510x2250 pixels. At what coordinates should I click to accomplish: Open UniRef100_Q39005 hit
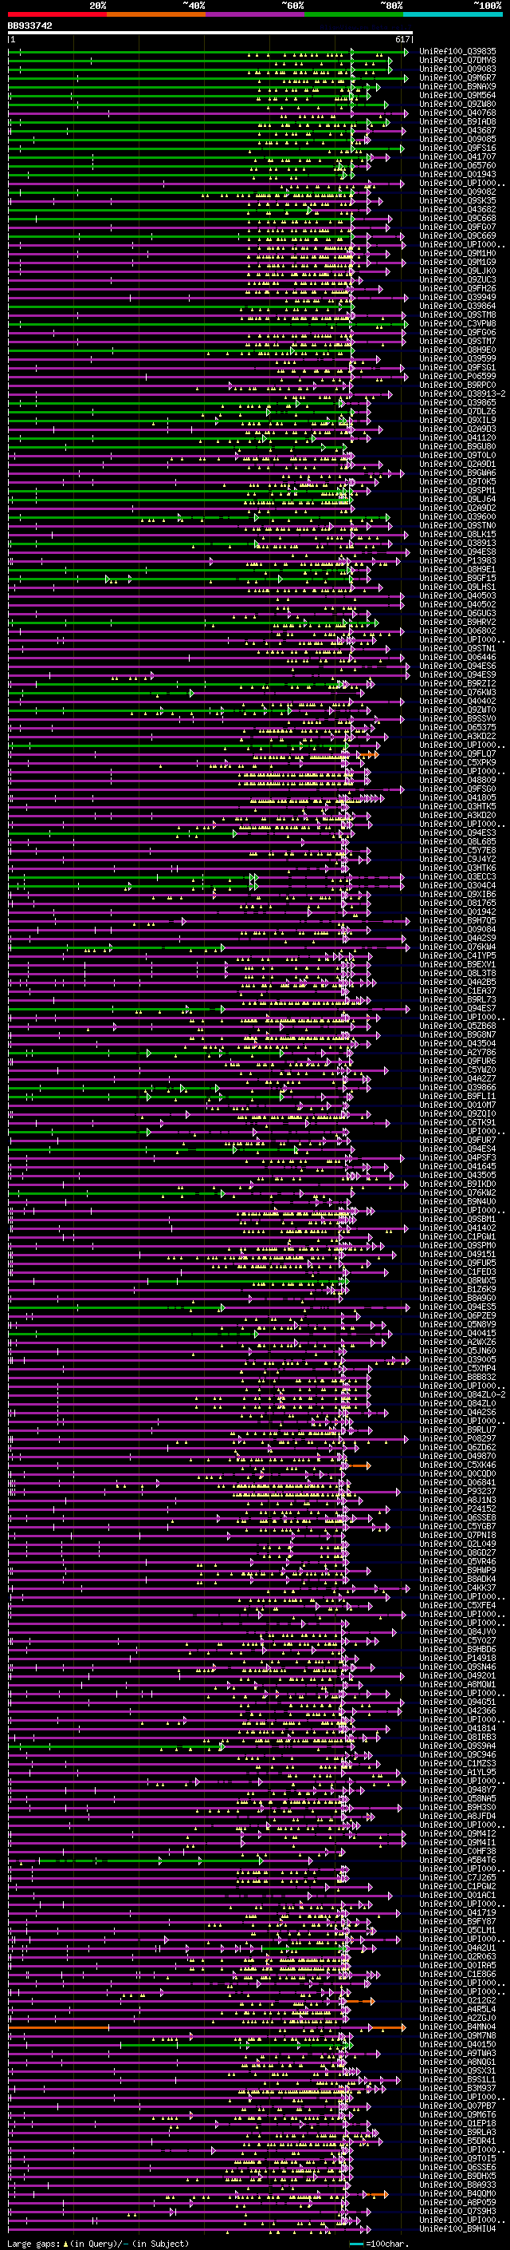(457, 1360)
